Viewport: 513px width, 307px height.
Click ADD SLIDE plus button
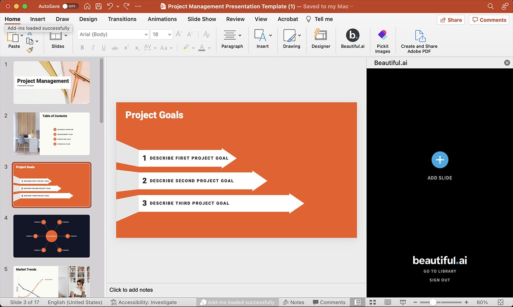click(x=440, y=160)
